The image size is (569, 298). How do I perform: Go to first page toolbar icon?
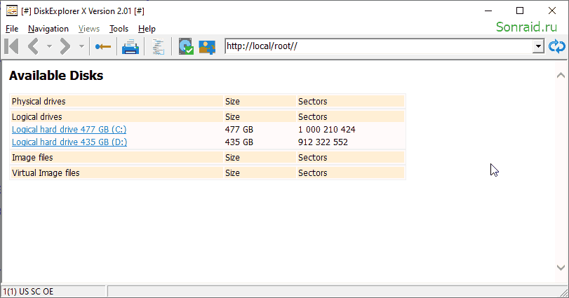(12, 46)
